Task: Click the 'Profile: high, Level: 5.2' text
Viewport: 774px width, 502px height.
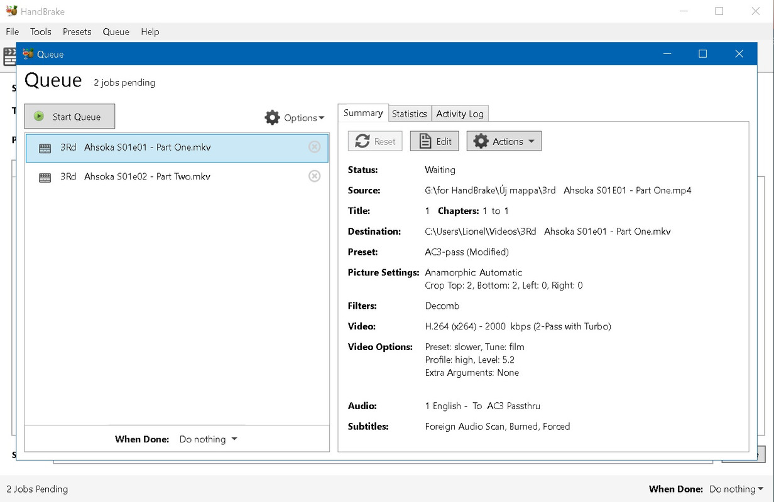Action: 470,360
